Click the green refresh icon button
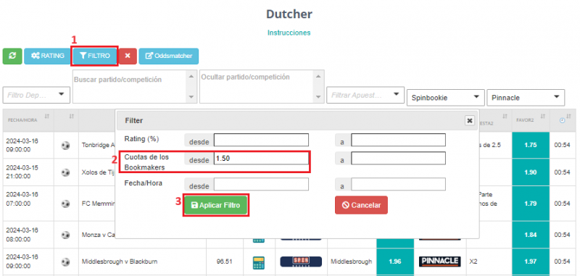This screenshot has height=276, width=580. (x=12, y=57)
